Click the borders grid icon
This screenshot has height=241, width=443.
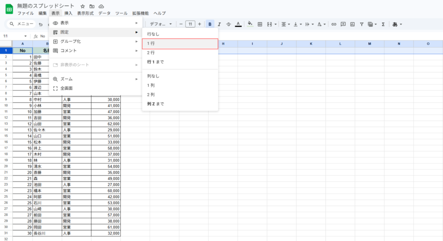pos(260,24)
